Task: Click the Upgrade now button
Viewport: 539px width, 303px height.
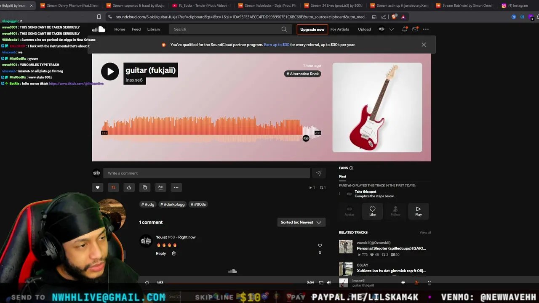Action: [x=312, y=29]
